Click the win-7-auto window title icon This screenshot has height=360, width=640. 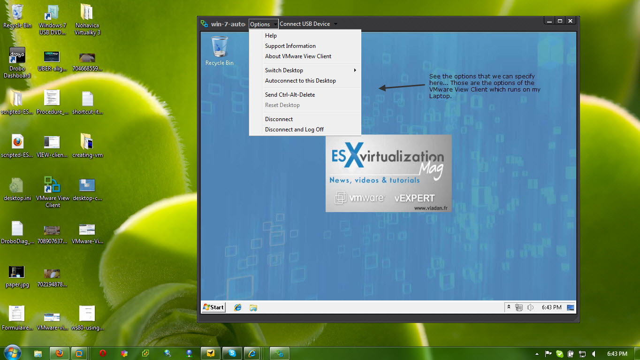tap(204, 24)
